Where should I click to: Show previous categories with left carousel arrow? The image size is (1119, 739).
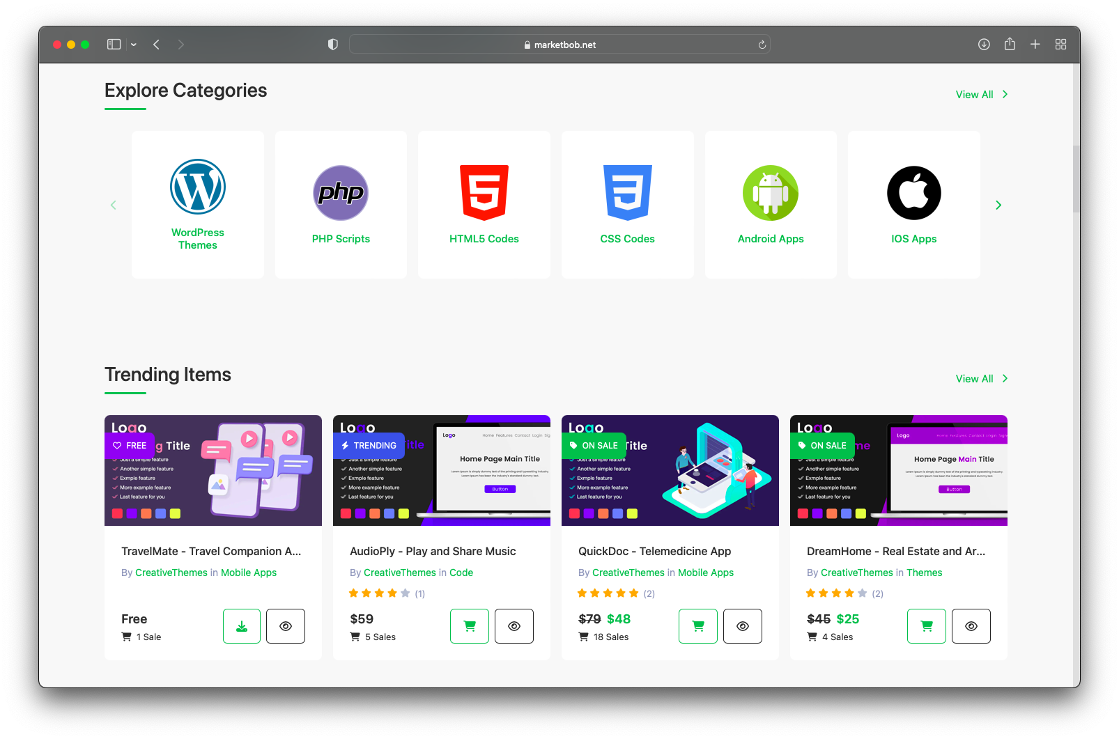click(114, 205)
